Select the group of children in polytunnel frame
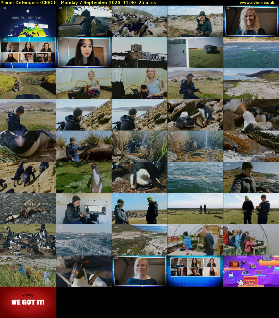The width and height of the screenshot is (279, 318). point(251,240)
